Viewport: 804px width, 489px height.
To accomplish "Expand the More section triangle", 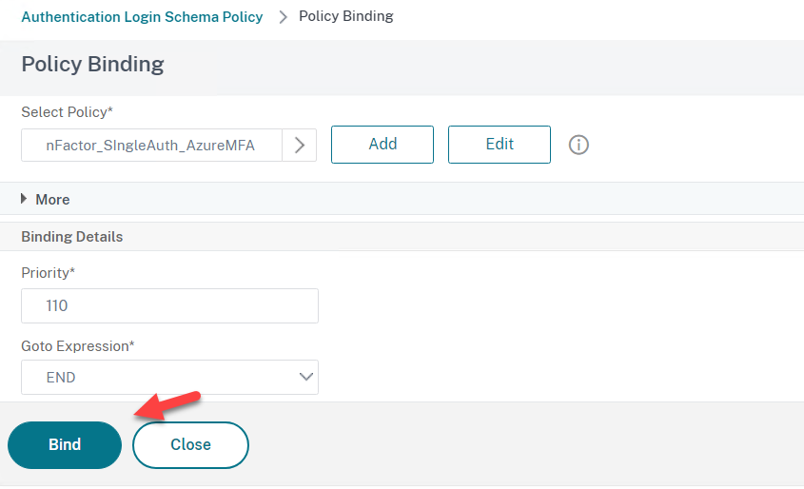I will tap(24, 199).
